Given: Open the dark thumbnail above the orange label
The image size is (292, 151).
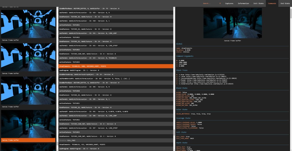Looking at the screenshot, I should 28,124.
